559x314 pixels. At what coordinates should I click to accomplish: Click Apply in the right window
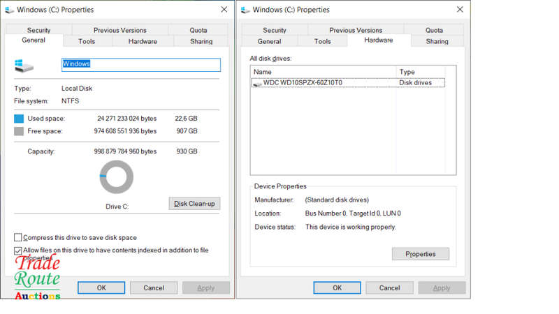[442, 287]
